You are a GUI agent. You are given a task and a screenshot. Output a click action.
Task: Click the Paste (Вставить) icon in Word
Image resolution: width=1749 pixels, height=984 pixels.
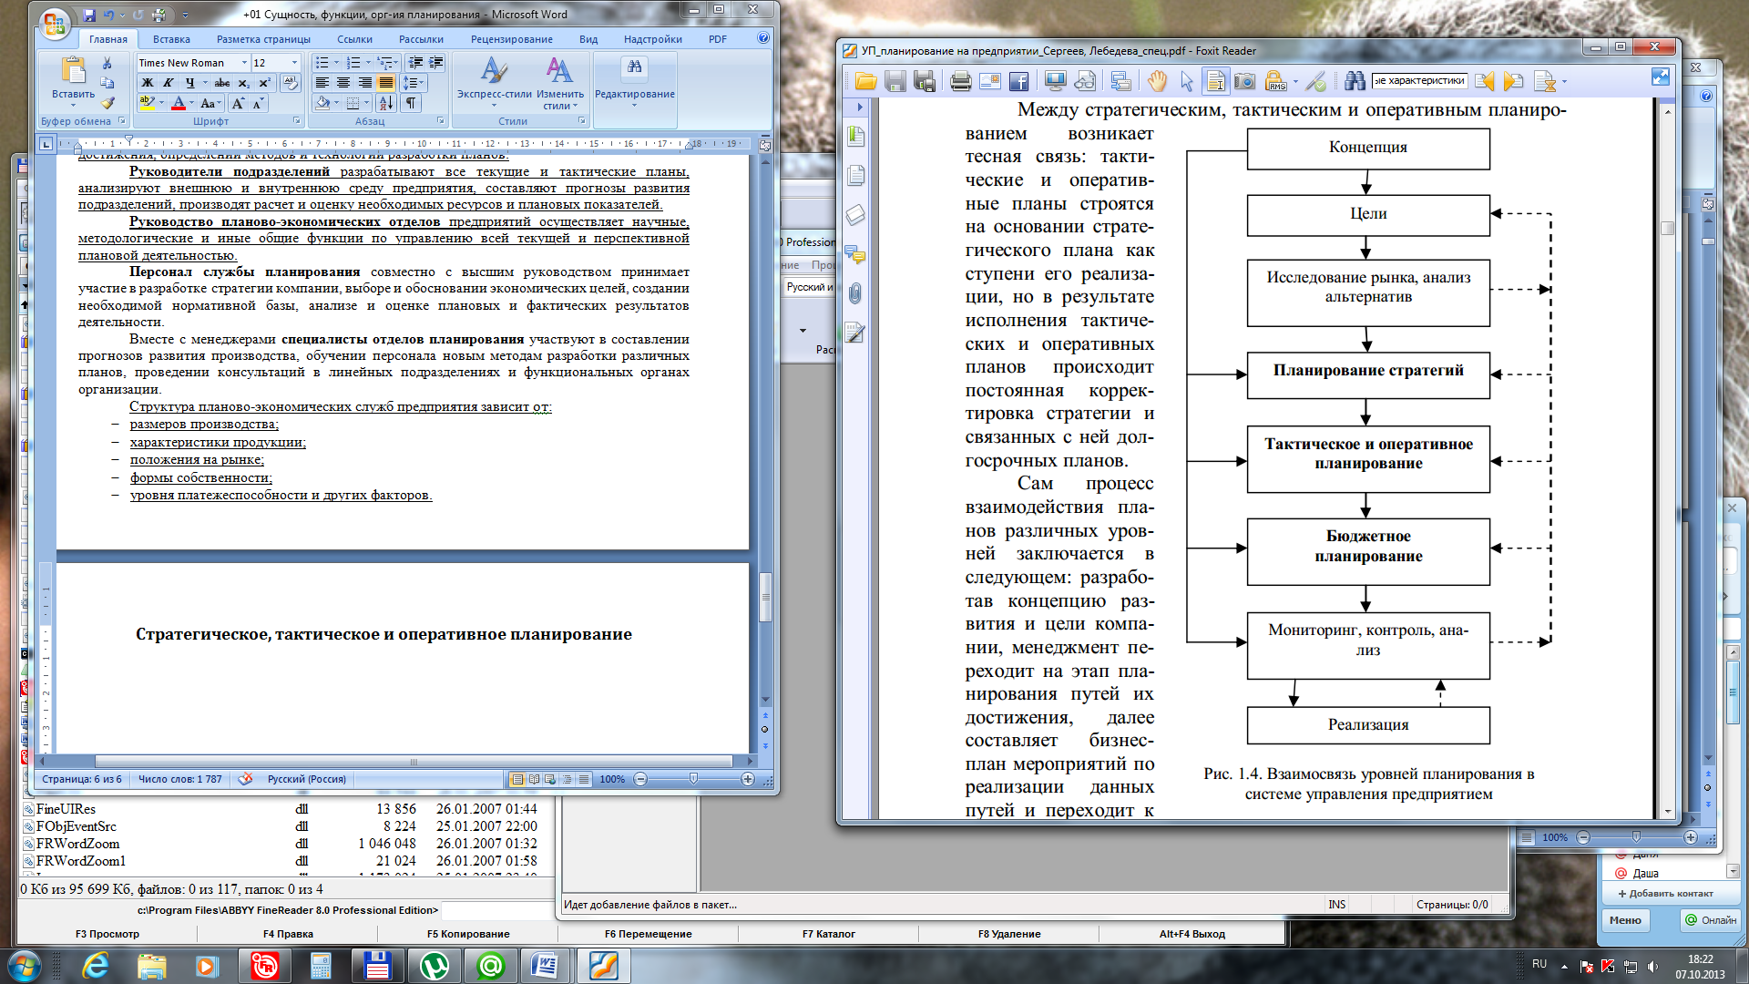[73, 71]
